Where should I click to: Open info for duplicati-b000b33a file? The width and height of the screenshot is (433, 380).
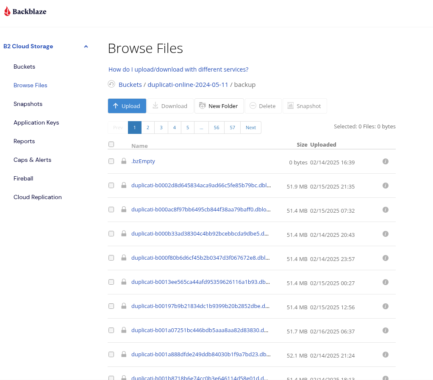point(386,234)
